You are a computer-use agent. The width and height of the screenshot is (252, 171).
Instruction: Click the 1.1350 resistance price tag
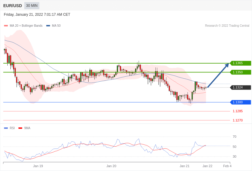click(241, 72)
